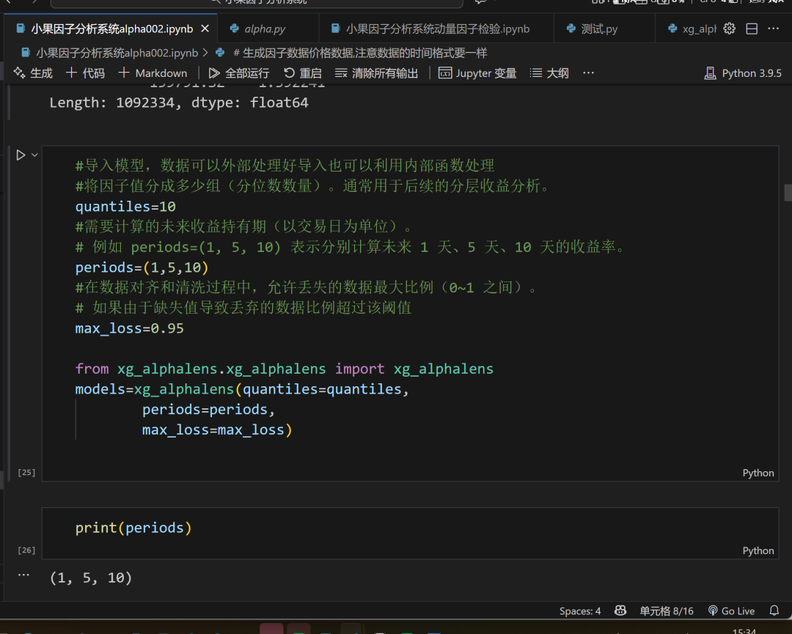Click the Python language label of cell 26
The width and height of the screenshot is (792, 634).
[758, 550]
